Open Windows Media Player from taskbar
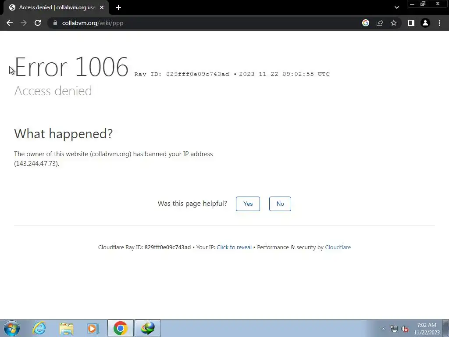Viewport: 449px width, 337px height. pyautogui.click(x=93, y=328)
